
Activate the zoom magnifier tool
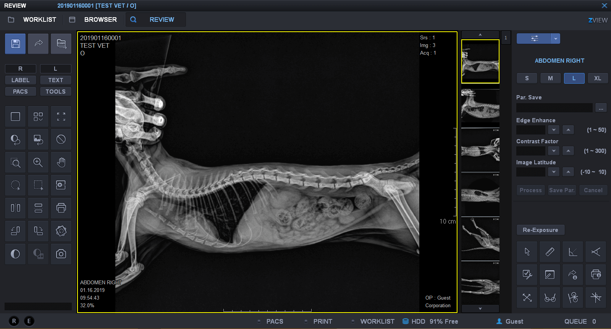tap(38, 162)
